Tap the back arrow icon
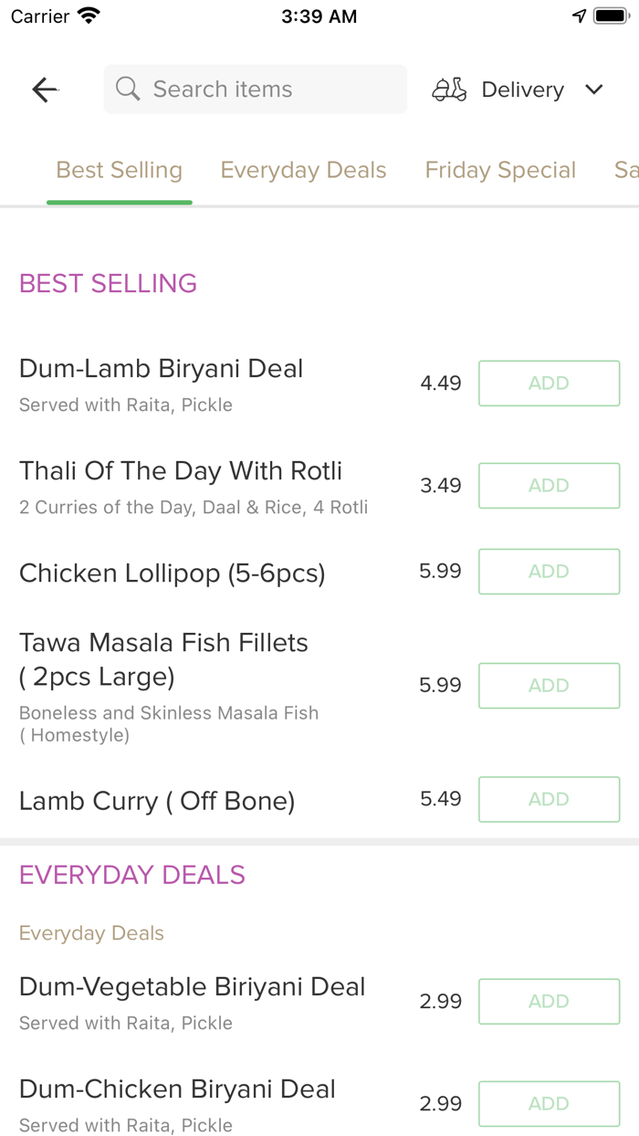Viewport: 639px width, 1136px height. pos(45,89)
